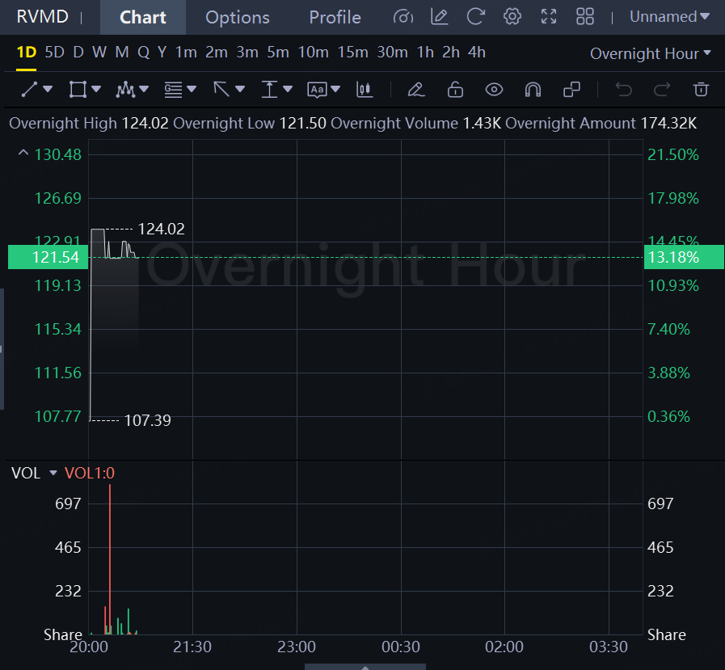Toggle the lock drawings icon

455,89
